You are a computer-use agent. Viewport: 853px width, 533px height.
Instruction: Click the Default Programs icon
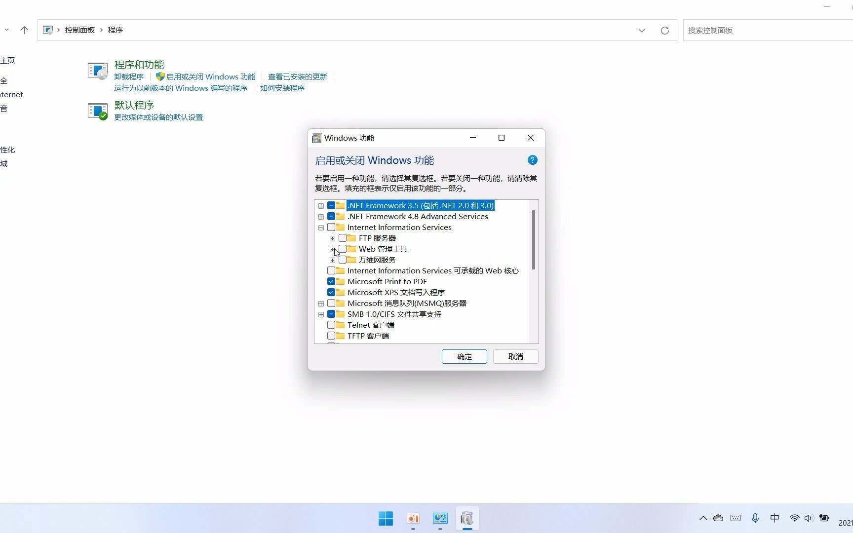click(98, 111)
